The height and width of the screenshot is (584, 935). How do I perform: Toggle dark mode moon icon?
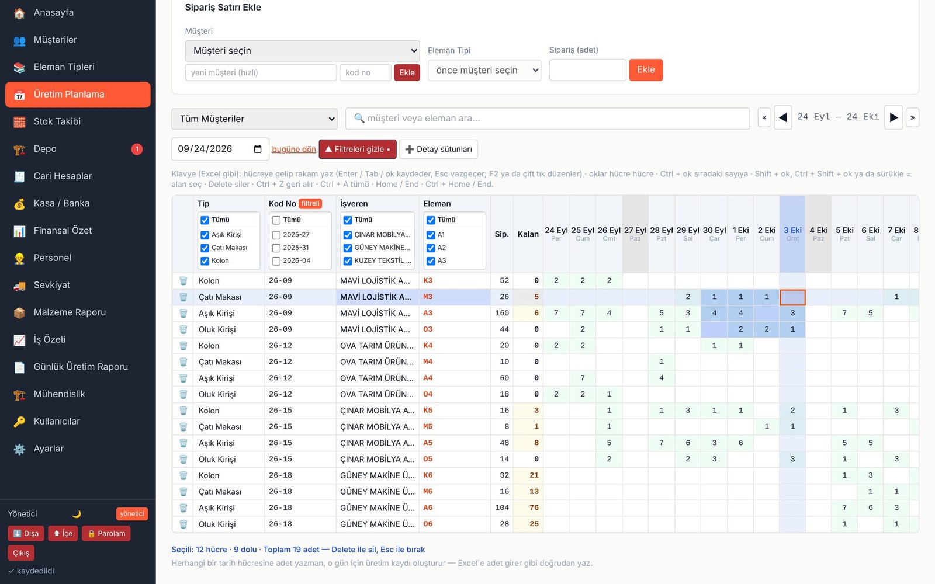click(77, 514)
